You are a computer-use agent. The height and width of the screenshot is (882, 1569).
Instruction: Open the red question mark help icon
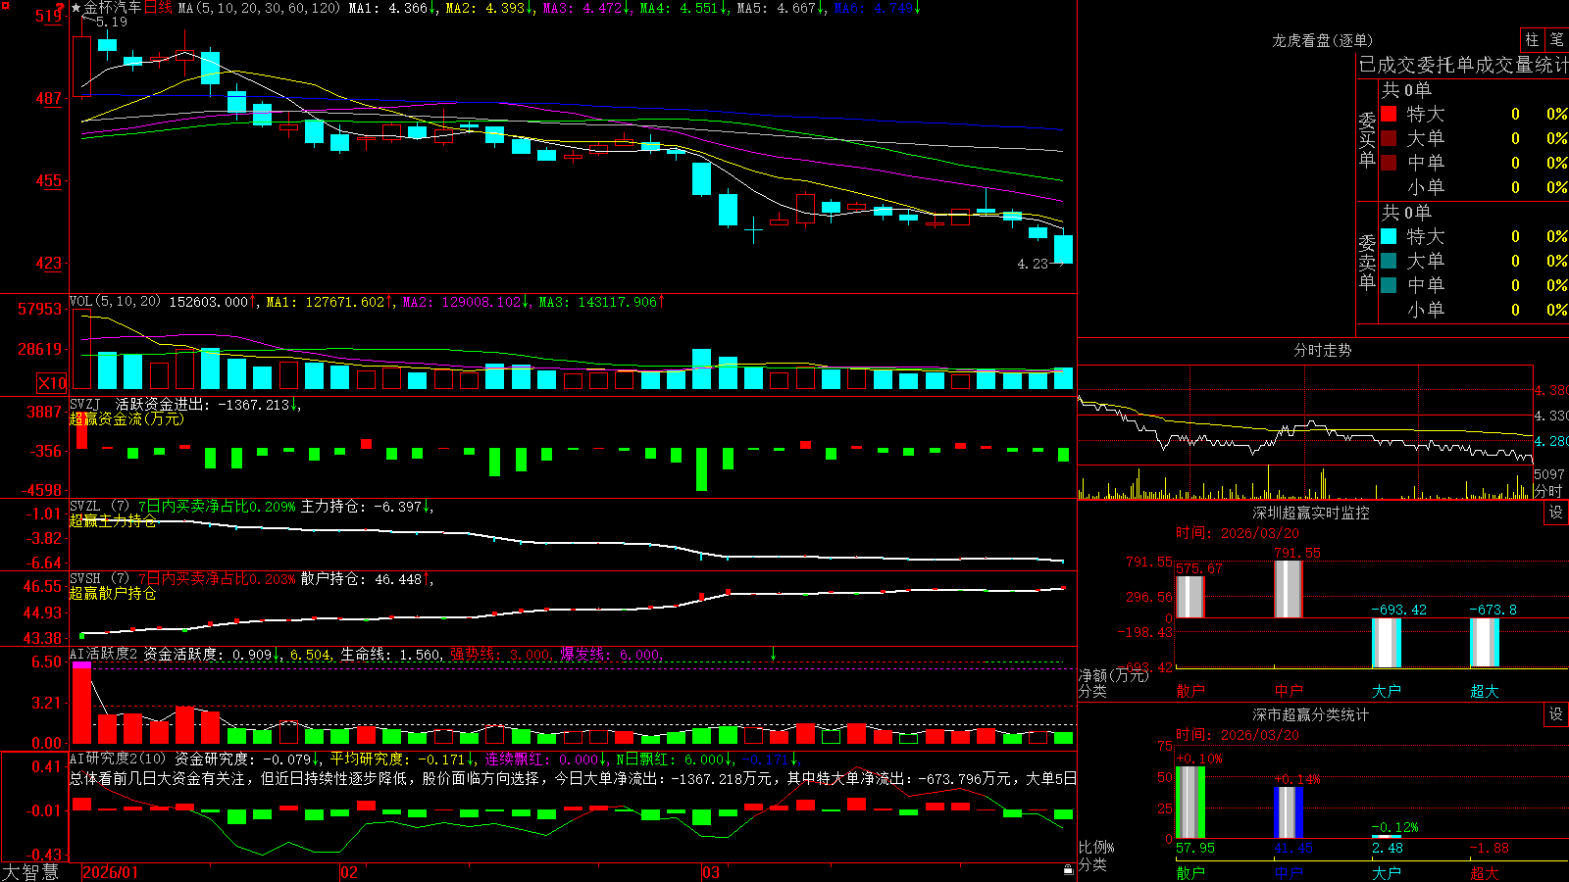[x=60, y=8]
